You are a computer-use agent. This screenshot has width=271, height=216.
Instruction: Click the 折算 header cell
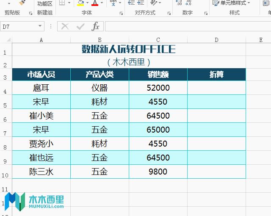pyautogui.click(x=216, y=75)
